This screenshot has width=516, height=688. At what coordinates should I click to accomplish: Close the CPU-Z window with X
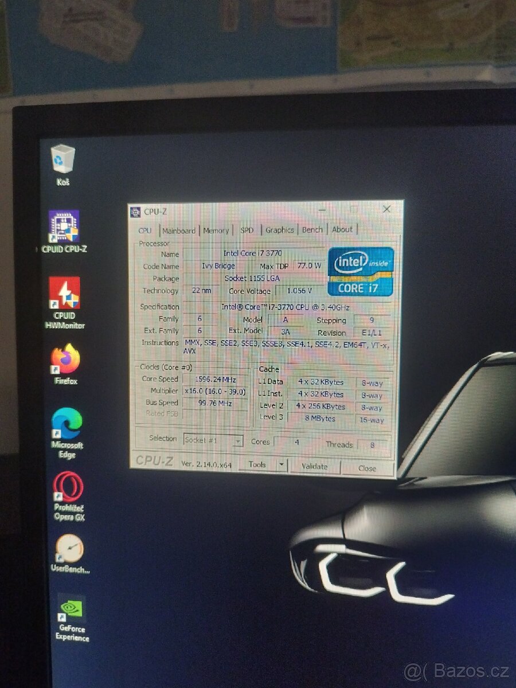[386, 209]
